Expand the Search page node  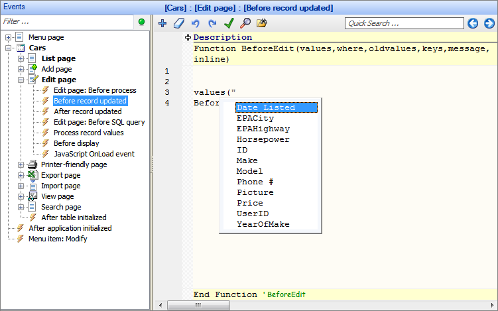click(21, 207)
